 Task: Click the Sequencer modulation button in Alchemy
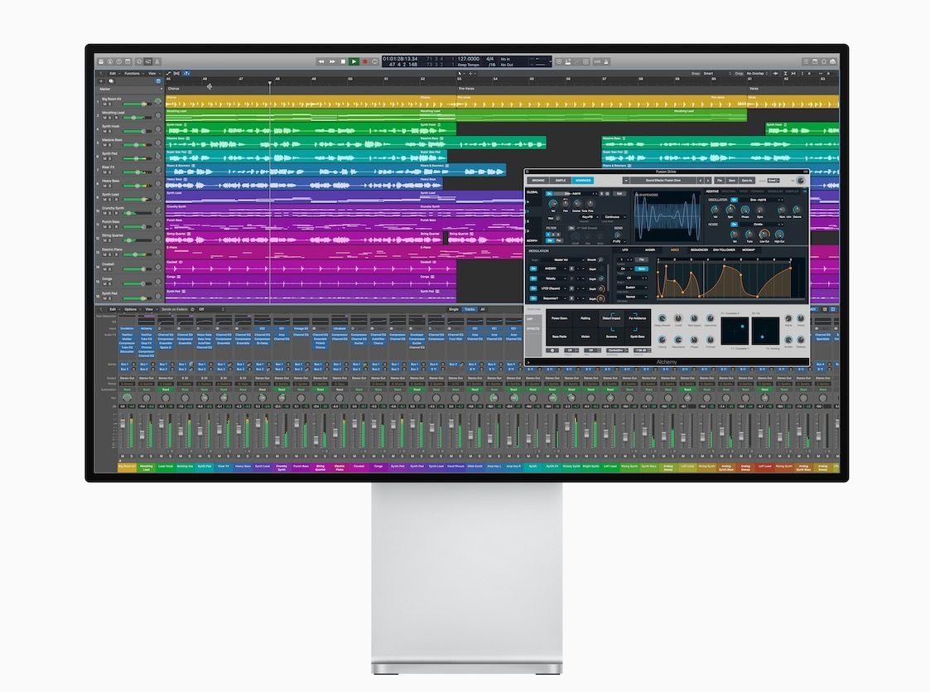coord(699,249)
